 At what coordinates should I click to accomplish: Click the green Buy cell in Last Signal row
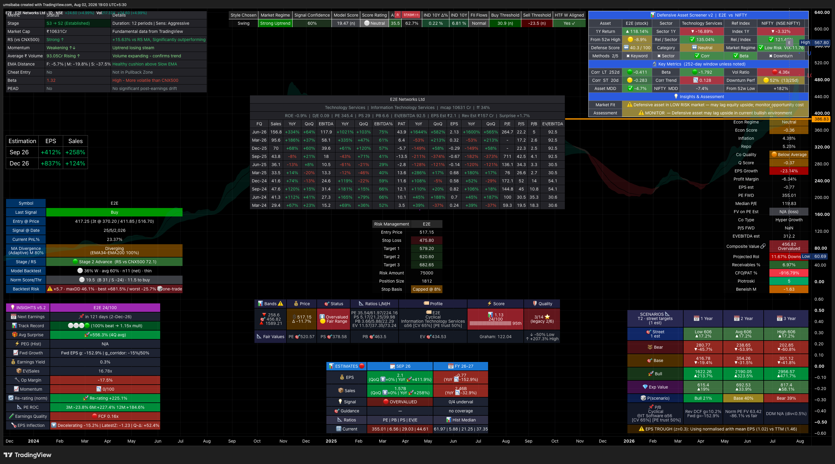point(115,213)
